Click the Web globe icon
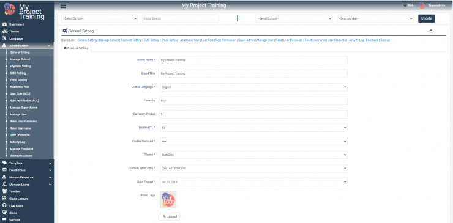 (405, 5)
